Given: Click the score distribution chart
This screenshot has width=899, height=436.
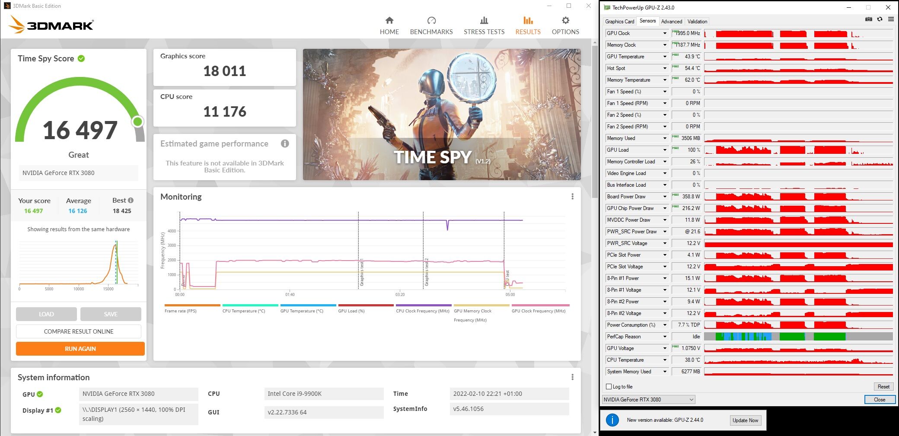Looking at the screenshot, I should click(79, 265).
